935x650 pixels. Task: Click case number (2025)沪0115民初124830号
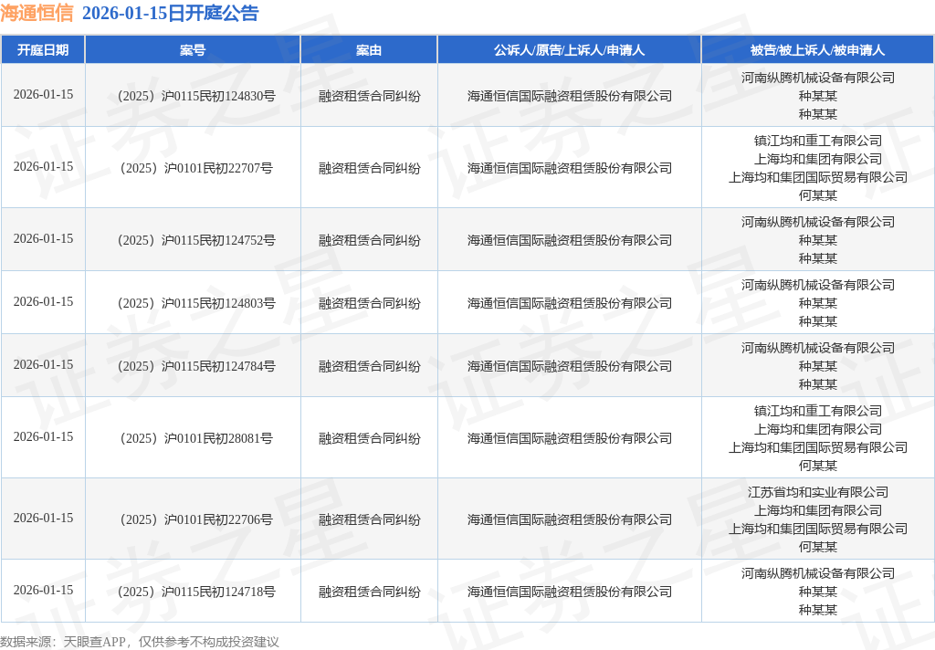[196, 96]
